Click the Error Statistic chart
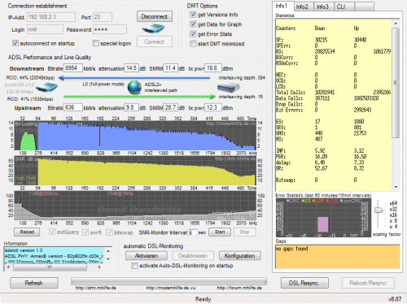 coord(323,218)
